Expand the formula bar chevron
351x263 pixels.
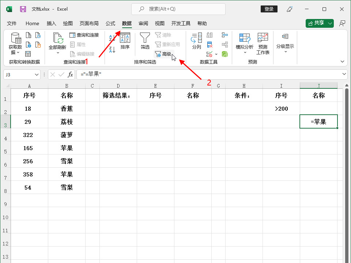click(x=344, y=74)
